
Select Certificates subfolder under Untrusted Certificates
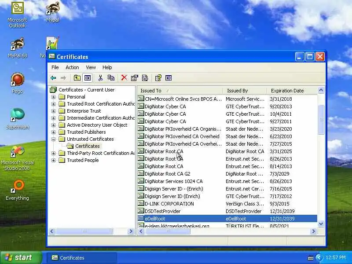[x=87, y=146]
